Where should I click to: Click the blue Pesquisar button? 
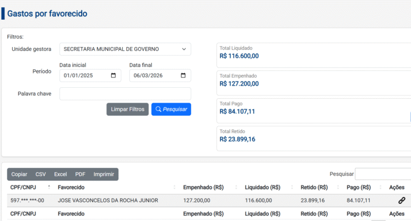pyautogui.click(x=171, y=109)
